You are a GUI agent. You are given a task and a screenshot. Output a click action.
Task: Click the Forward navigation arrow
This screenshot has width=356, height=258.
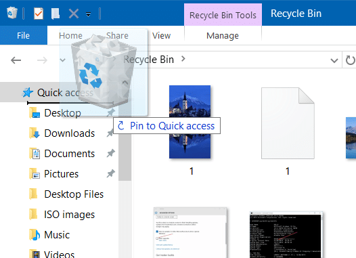click(42, 60)
